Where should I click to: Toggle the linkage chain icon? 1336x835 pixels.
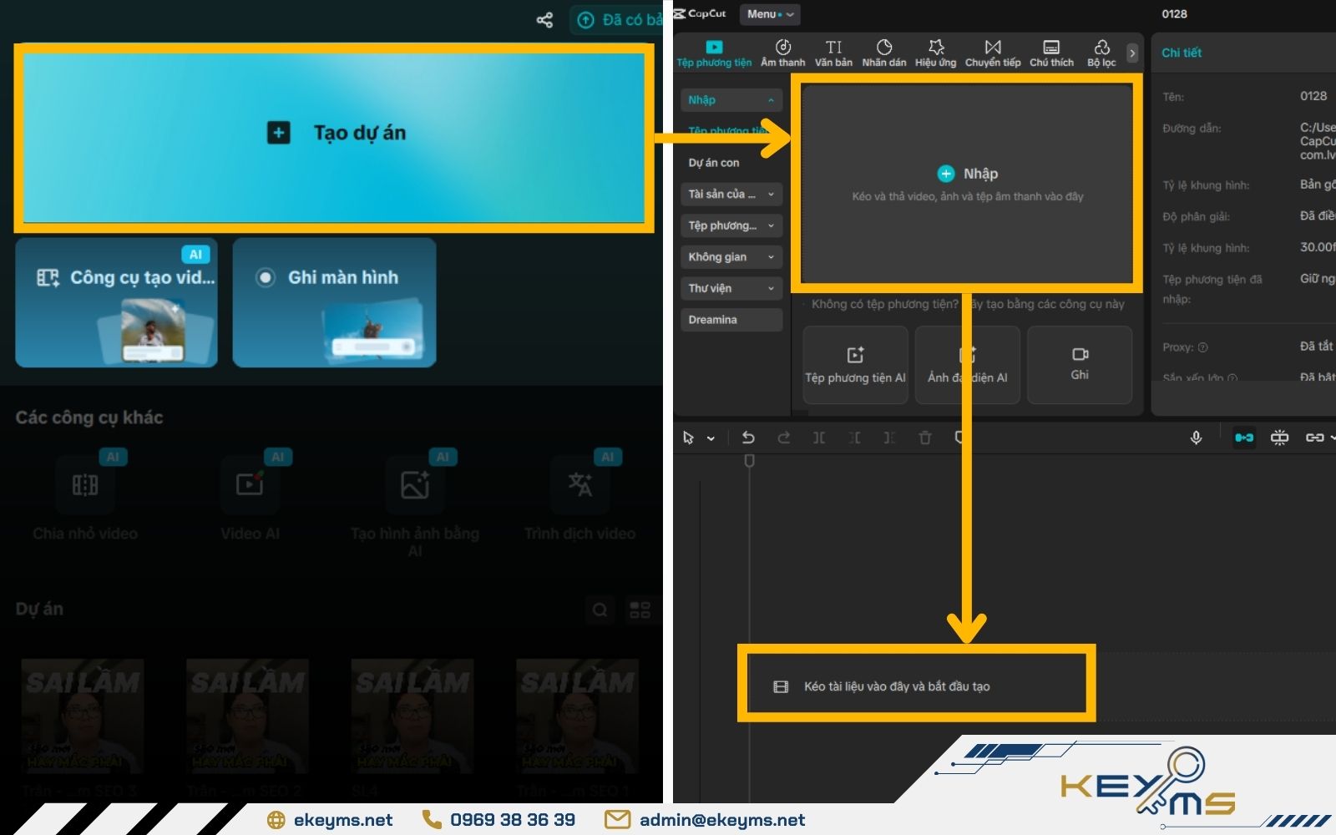[x=1314, y=438]
